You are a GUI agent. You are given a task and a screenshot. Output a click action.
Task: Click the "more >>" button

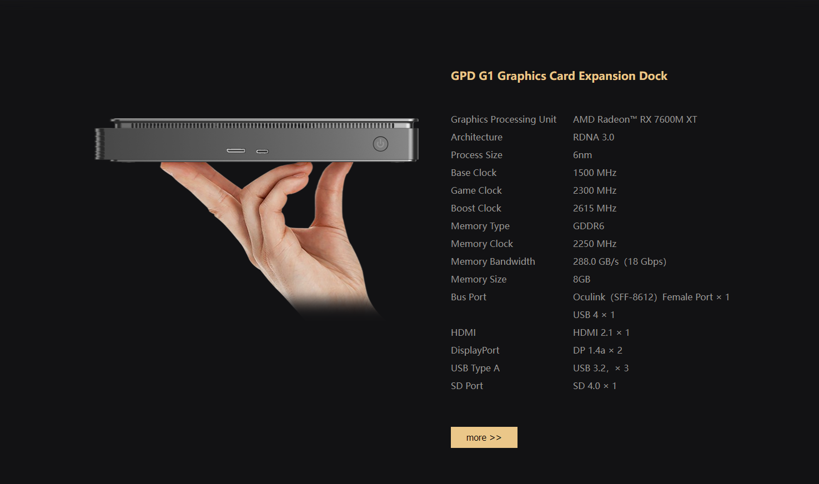tap(484, 437)
